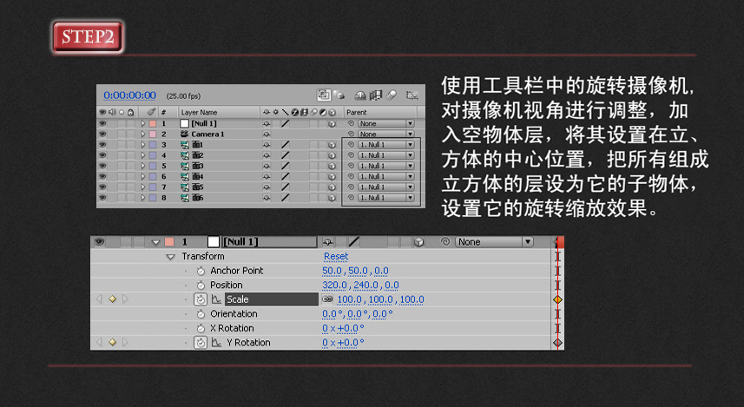
Task: Expand layer 面5 disclosure triangle
Action: coord(143,187)
